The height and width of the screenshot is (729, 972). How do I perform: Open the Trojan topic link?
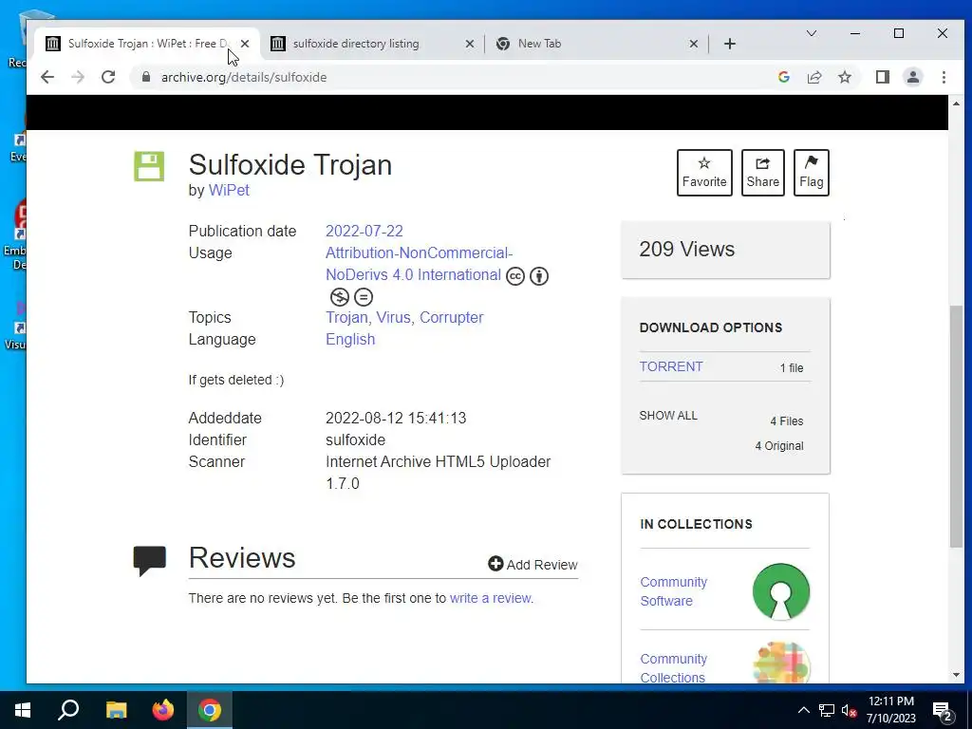click(346, 317)
